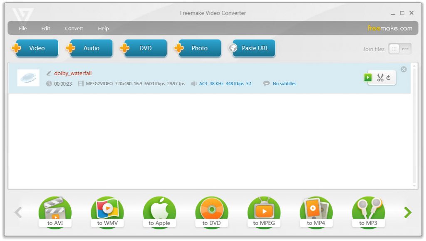426x241 pixels.
Task: Choose the to Apple output format
Action: click(x=159, y=212)
